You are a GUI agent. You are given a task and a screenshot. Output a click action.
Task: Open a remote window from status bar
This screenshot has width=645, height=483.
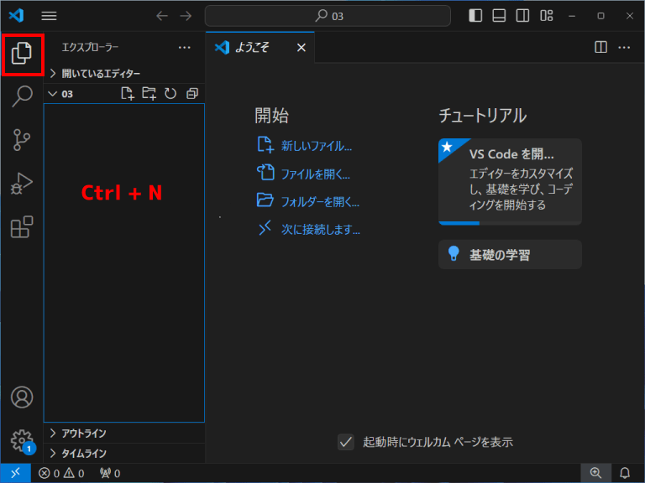[x=16, y=473]
